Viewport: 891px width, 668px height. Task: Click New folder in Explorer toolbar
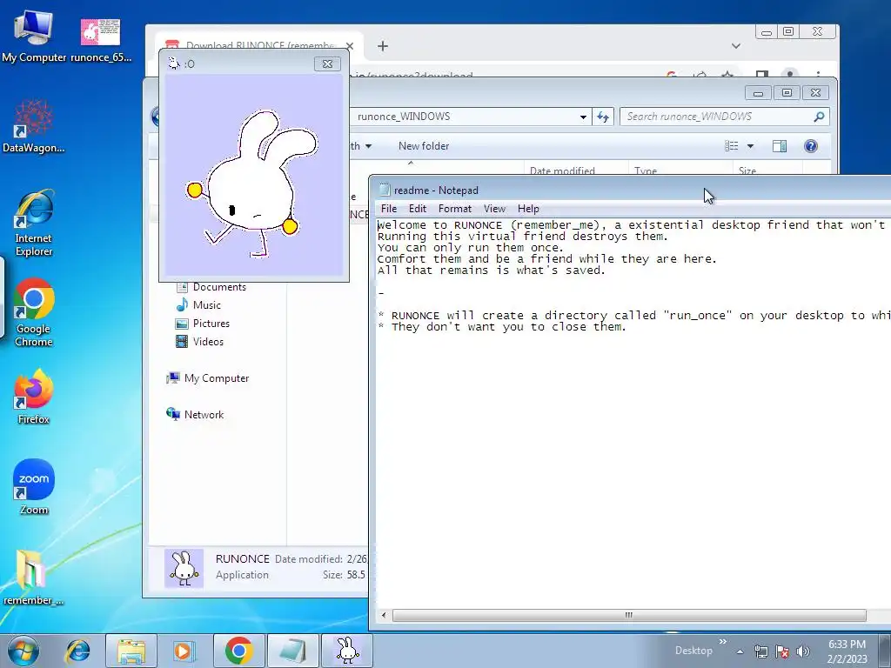point(424,146)
